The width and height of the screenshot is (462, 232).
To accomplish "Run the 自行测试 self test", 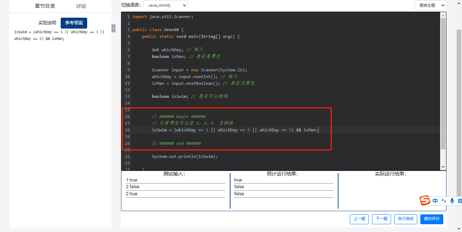I will pos(406,219).
